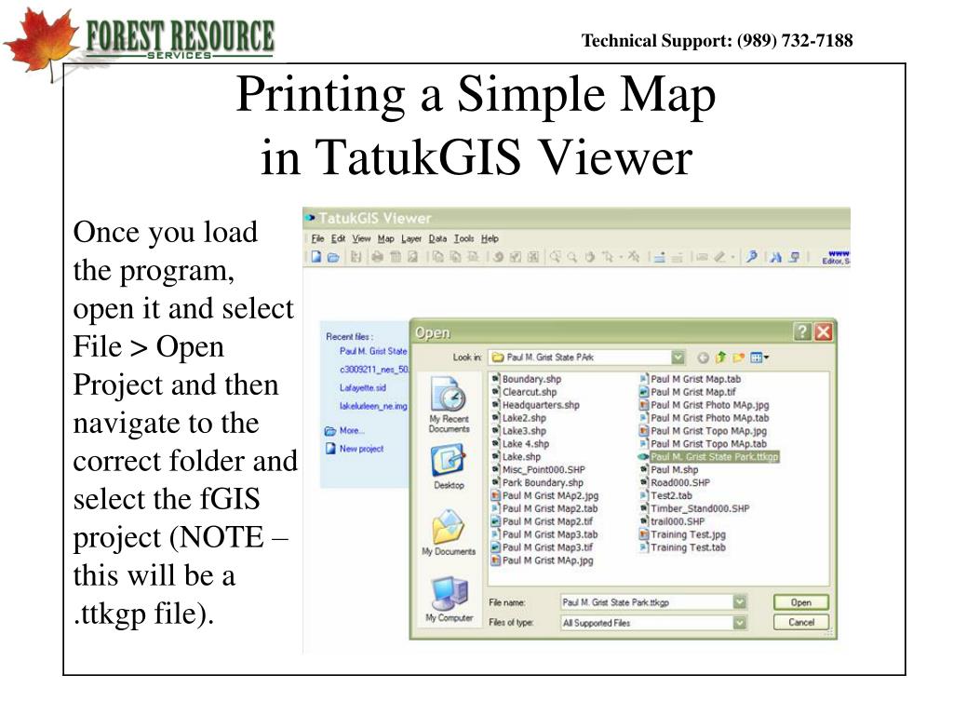This screenshot has width=953, height=715.
Task: Click the remove layer toolbar icon
Action: pyautogui.click(x=678, y=257)
